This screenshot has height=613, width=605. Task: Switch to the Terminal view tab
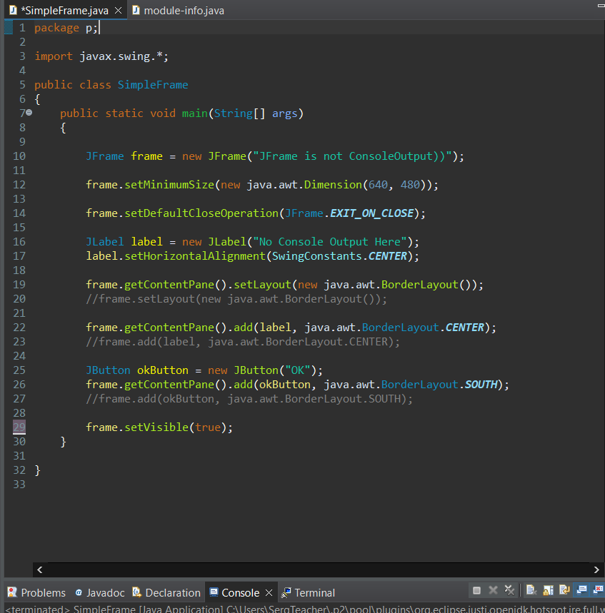click(309, 593)
